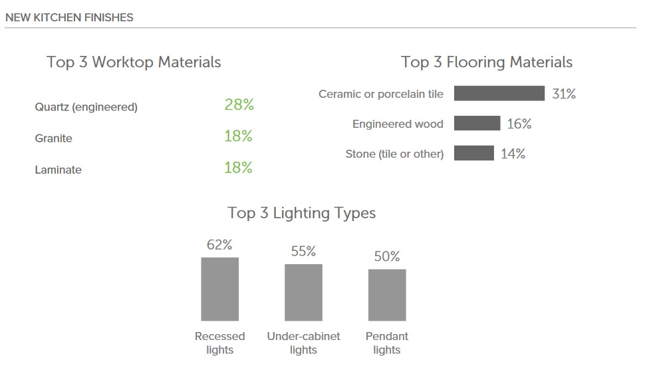Click the Quartz (engineered) label
This screenshot has width=649, height=368.
(x=86, y=107)
